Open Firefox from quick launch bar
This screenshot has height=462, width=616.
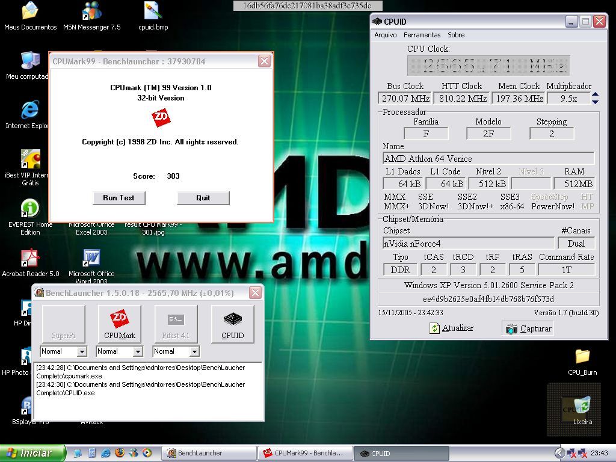pos(120,452)
